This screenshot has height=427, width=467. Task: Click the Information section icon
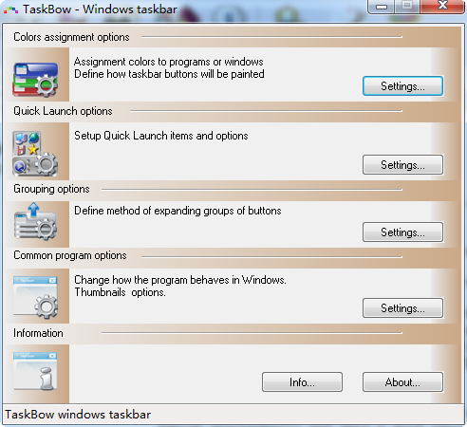[35, 371]
